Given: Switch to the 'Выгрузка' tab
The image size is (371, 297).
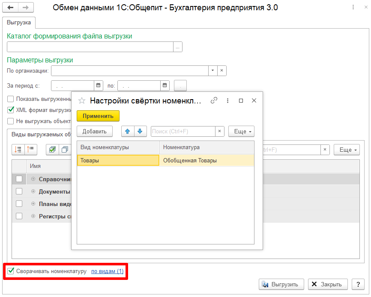Looking at the screenshot, I should pos(19,22).
